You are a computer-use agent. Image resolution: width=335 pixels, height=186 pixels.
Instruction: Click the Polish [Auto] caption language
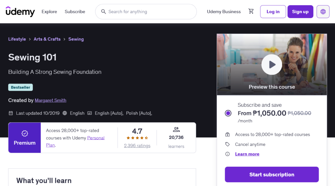pos(139,113)
